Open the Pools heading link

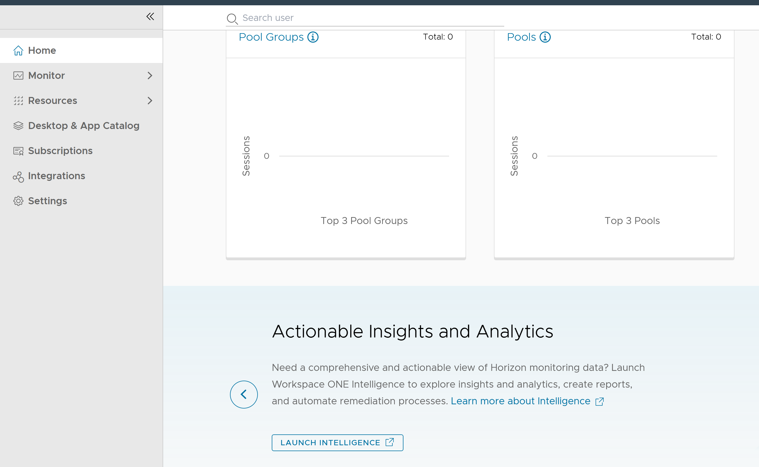pos(521,37)
